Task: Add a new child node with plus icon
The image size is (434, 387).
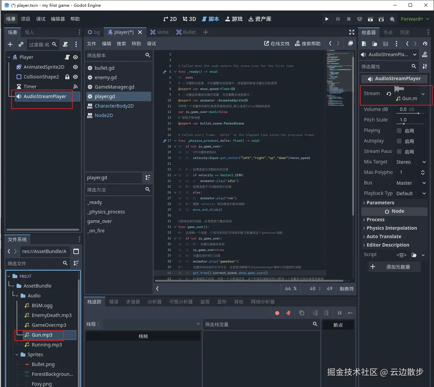Action: [10, 44]
